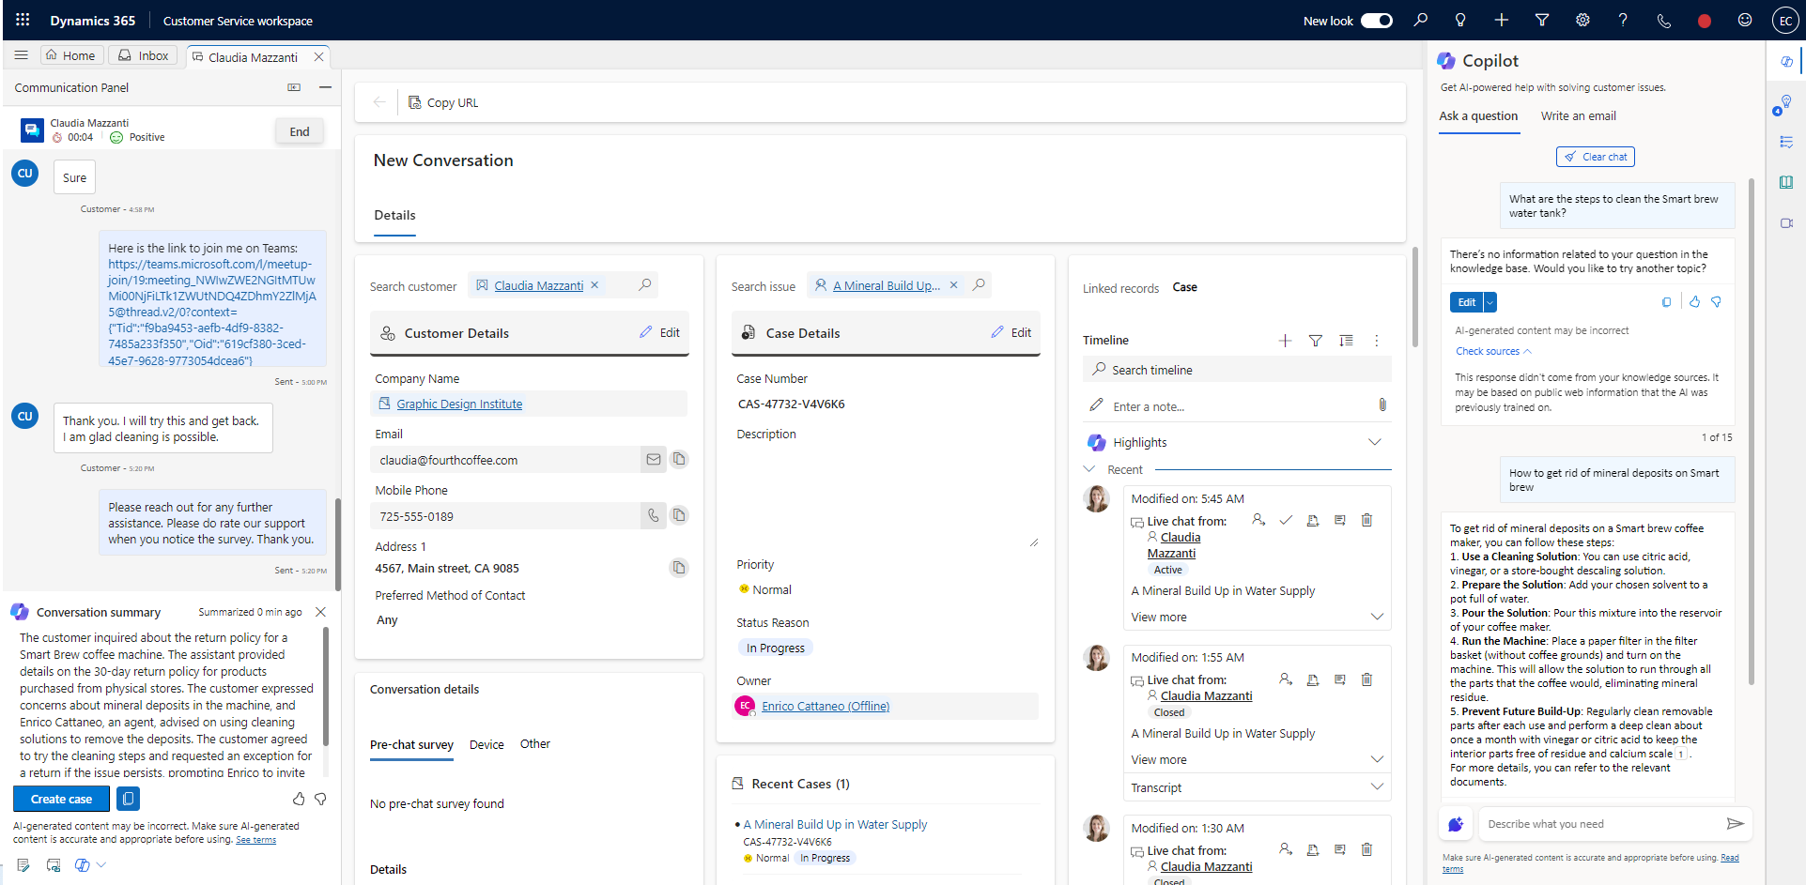The height and width of the screenshot is (885, 1806).
Task: Mark the Copilot answer unhelpful with thumbs down
Action: [x=1717, y=301]
